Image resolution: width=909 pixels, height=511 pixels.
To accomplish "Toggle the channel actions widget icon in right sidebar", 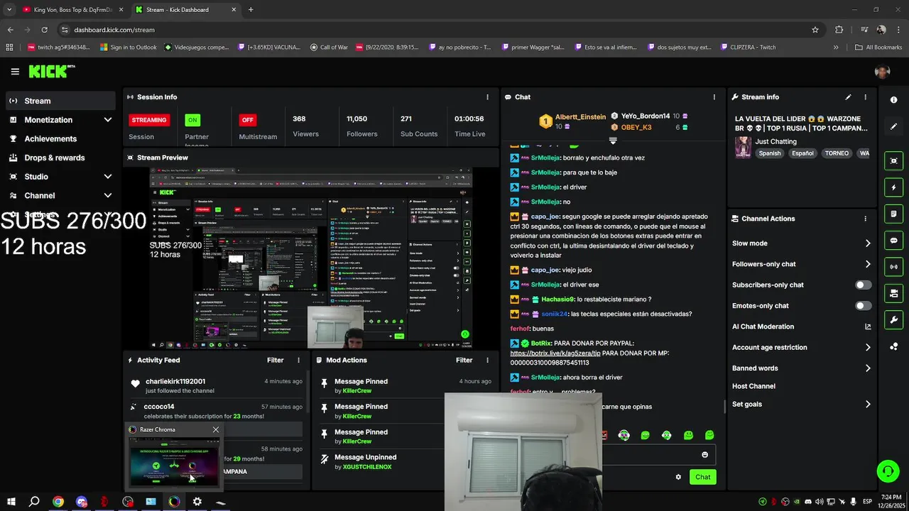I will click(893, 293).
